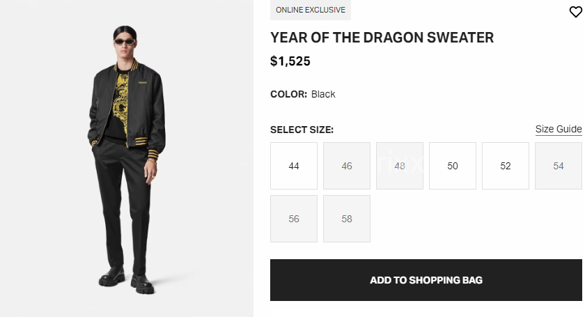This screenshot has height=317, width=585.
Task: Pick size 56 option
Action: [x=294, y=219]
